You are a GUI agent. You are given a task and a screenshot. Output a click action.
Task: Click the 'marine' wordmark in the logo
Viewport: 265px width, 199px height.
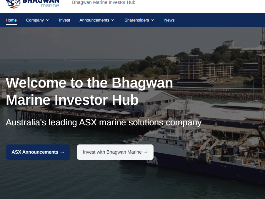click(50, 5)
